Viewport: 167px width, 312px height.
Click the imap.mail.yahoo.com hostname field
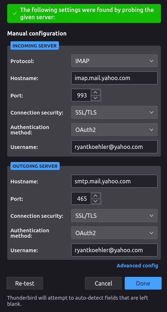pos(114,78)
